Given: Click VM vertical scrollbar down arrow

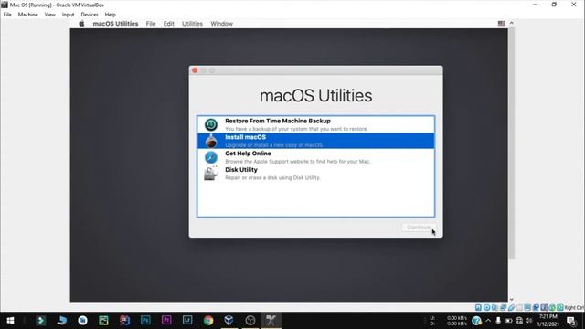Looking at the screenshot, I should pos(512,299).
